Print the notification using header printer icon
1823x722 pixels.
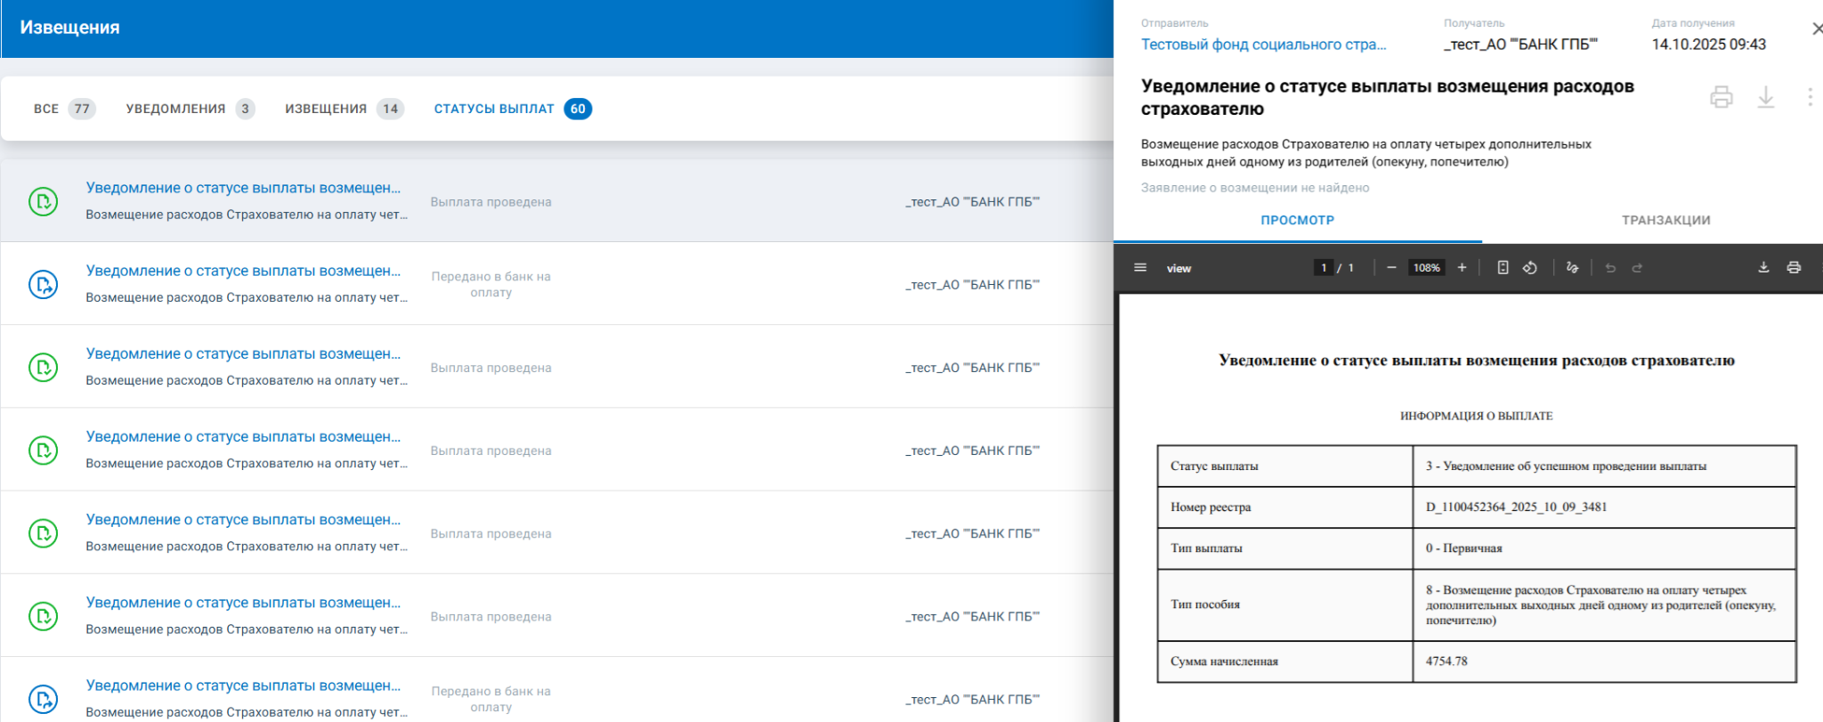tap(1722, 97)
